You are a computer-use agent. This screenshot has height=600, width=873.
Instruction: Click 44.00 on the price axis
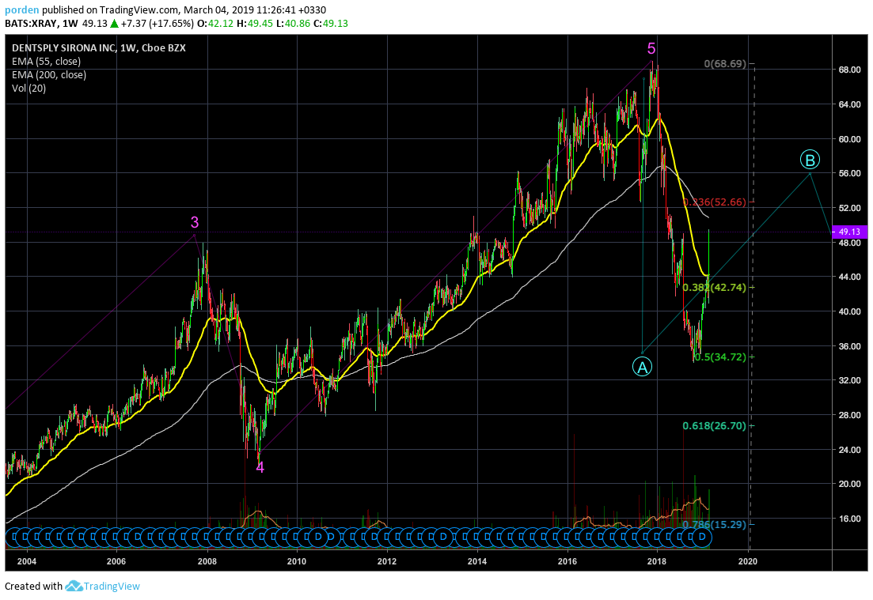849,277
